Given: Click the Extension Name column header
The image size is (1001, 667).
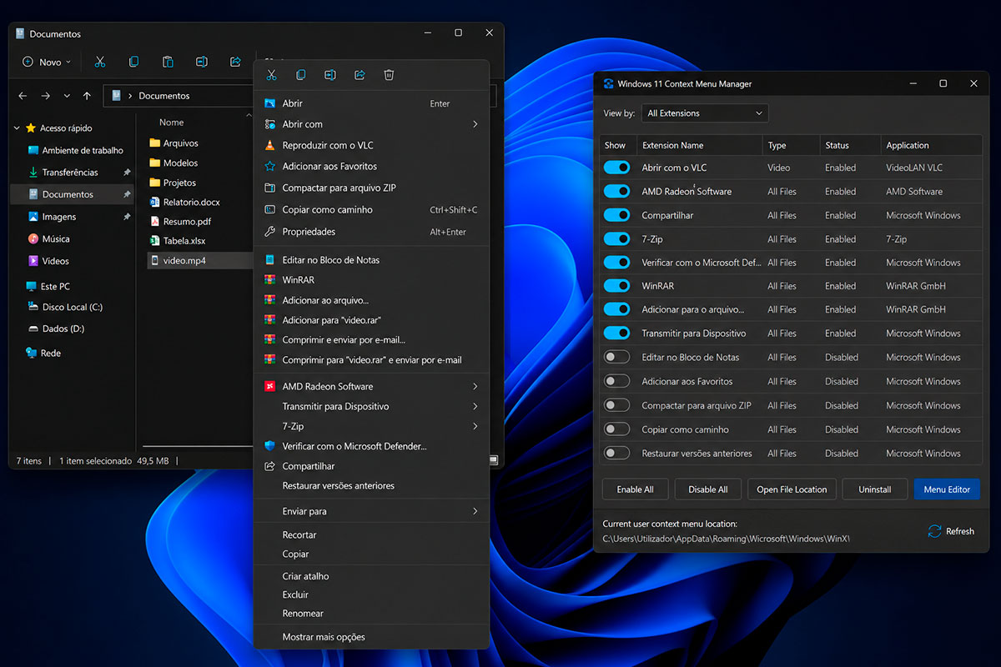Looking at the screenshot, I should click(x=700, y=145).
